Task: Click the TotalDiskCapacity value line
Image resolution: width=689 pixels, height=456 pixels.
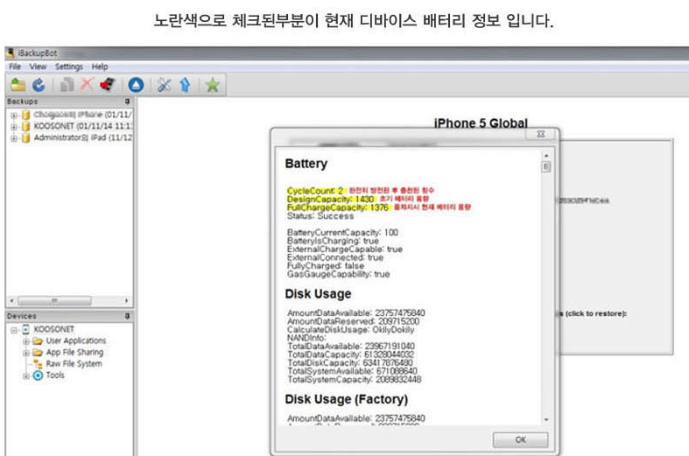Action: pos(350,363)
